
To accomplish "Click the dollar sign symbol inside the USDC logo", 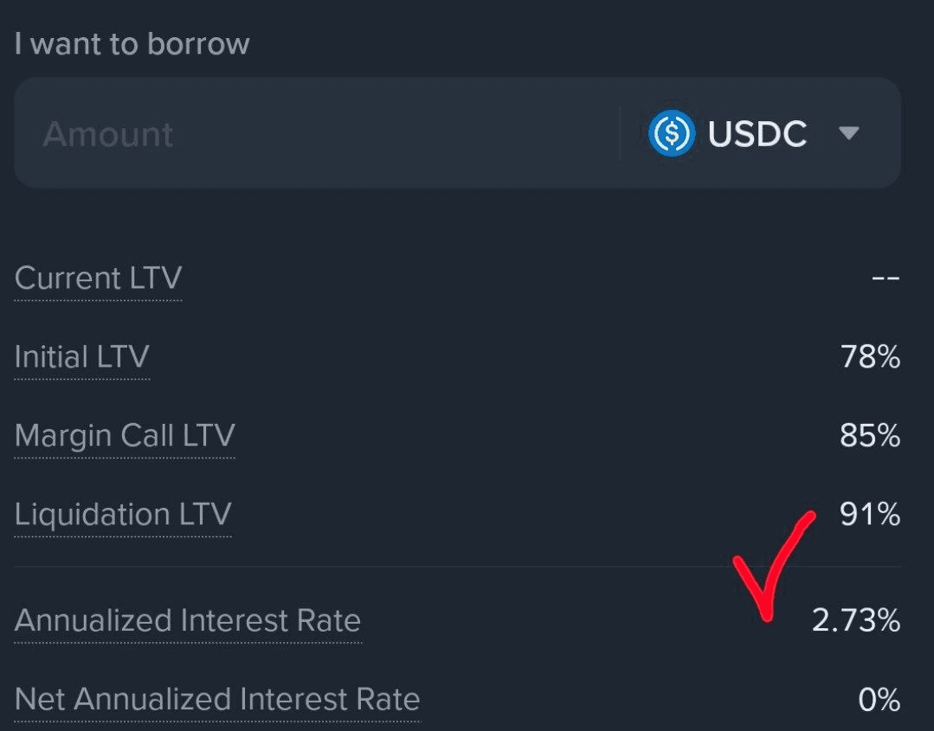I will coord(671,133).
